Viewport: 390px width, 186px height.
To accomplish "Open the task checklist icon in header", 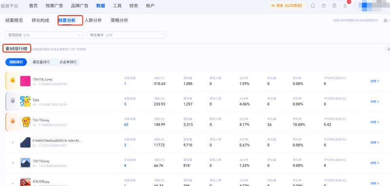I will click(334, 6).
